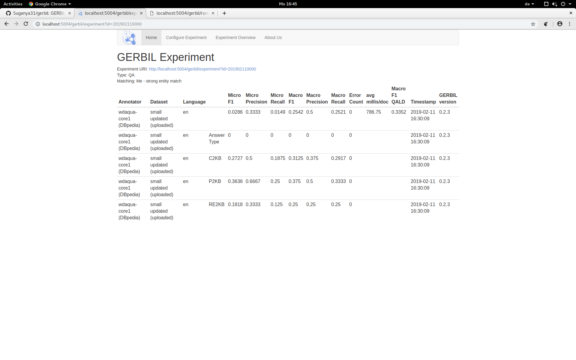Switch to the localhost:5004/gerbil/run browser tab

pyautogui.click(x=180, y=13)
